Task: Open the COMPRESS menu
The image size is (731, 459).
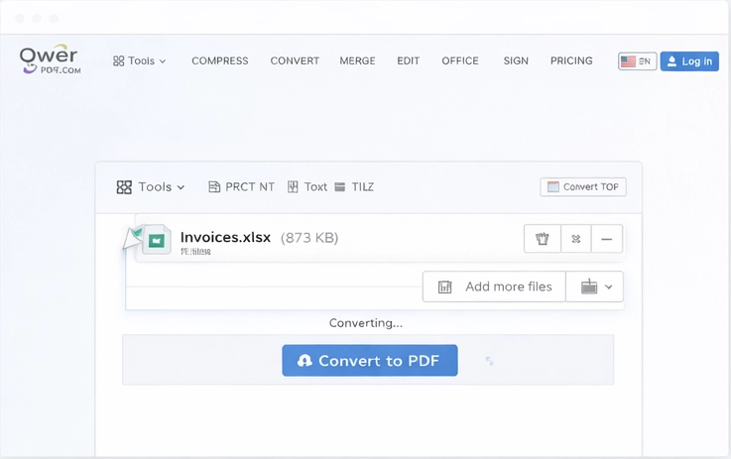Action: [x=220, y=61]
